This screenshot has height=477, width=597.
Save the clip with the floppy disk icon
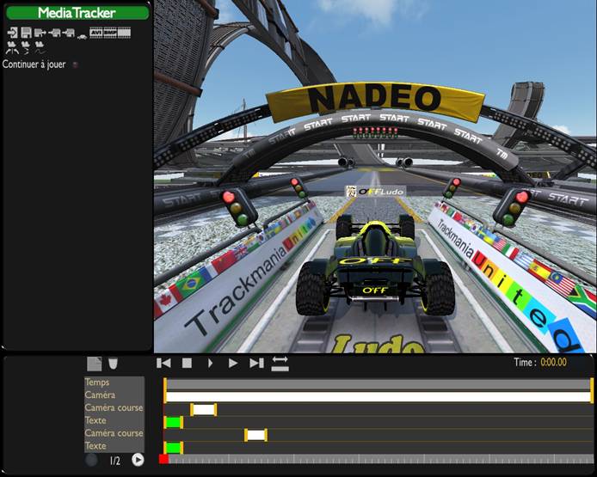pyautogui.click(x=26, y=33)
